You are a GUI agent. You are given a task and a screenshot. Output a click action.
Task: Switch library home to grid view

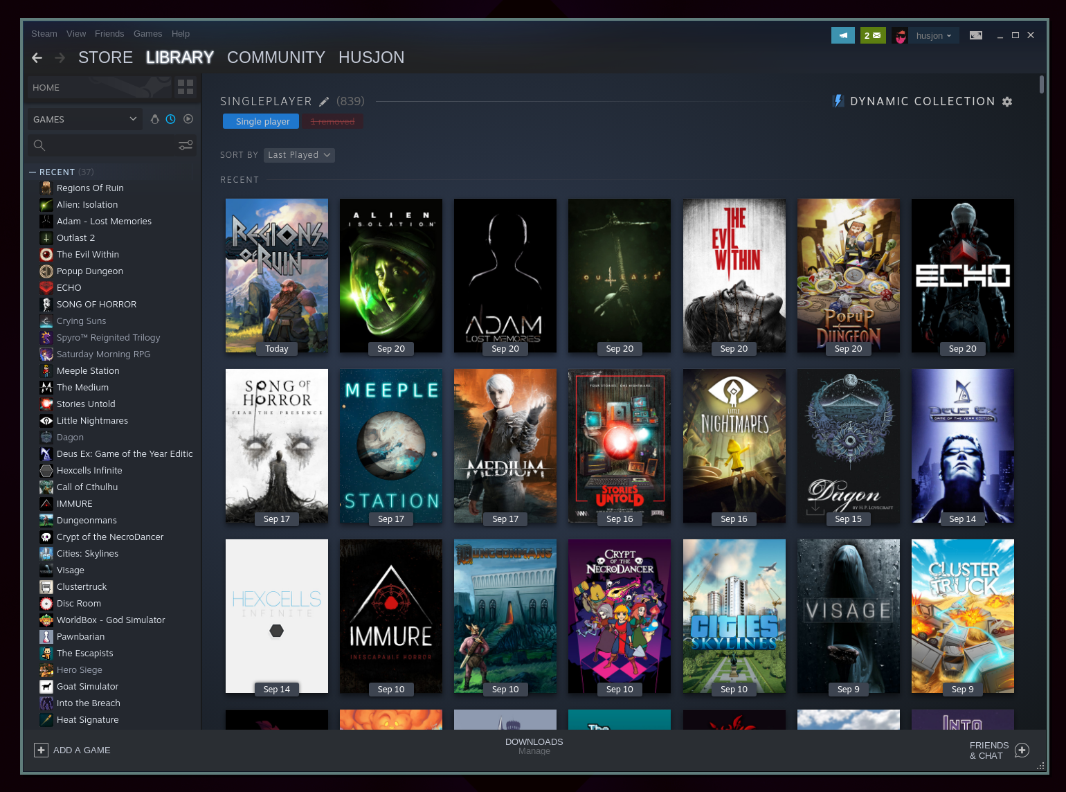coord(185,87)
